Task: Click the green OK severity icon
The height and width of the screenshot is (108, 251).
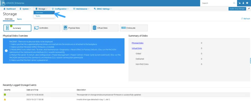Action: (x=5, y=95)
